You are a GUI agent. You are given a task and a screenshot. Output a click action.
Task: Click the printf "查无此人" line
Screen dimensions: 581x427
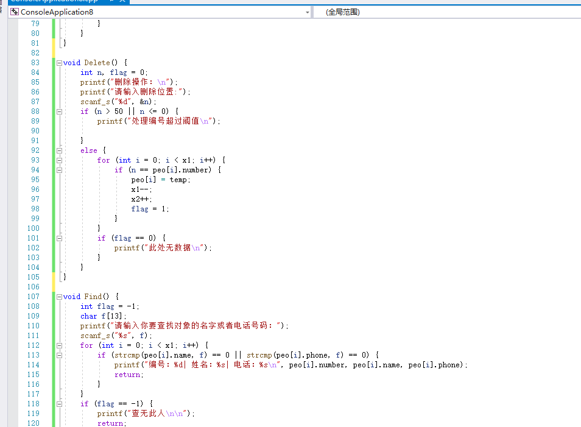146,413
